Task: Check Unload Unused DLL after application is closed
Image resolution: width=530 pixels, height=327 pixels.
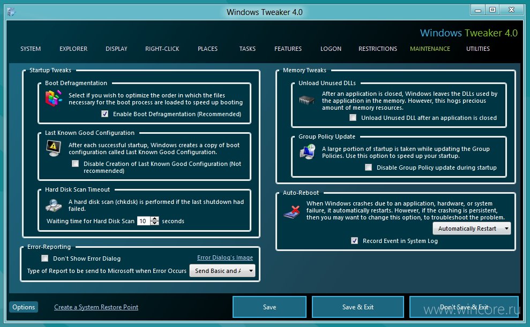Action: point(353,117)
